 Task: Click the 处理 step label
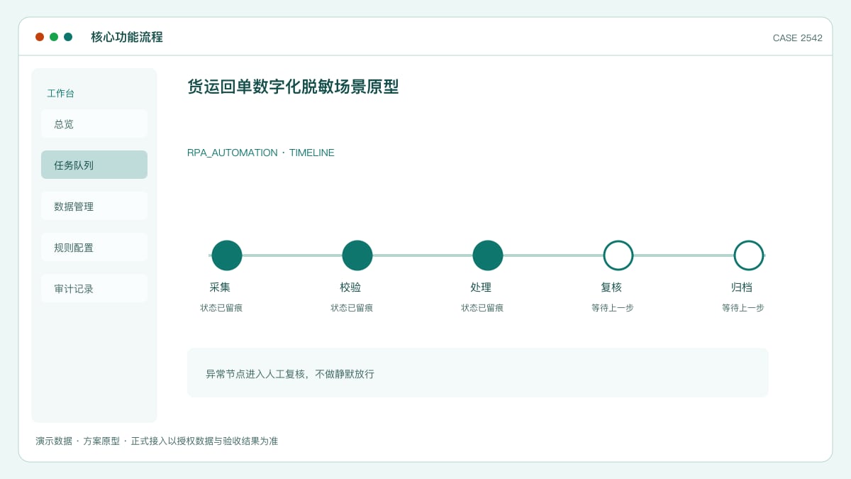coord(481,287)
